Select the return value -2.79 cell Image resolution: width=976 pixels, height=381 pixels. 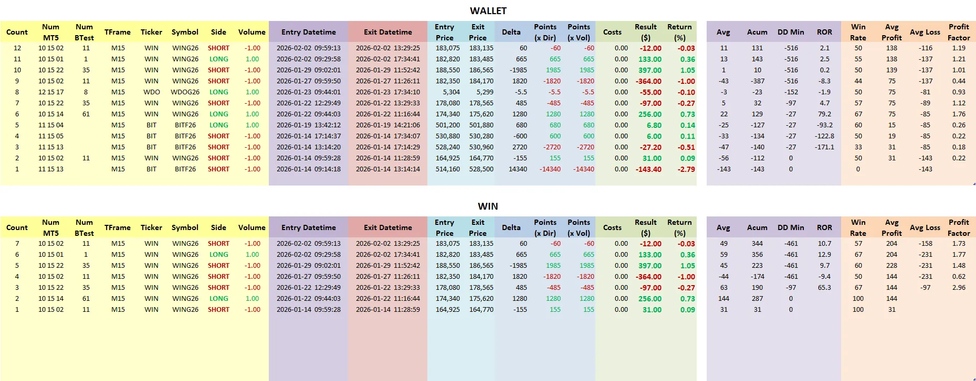tap(686, 169)
